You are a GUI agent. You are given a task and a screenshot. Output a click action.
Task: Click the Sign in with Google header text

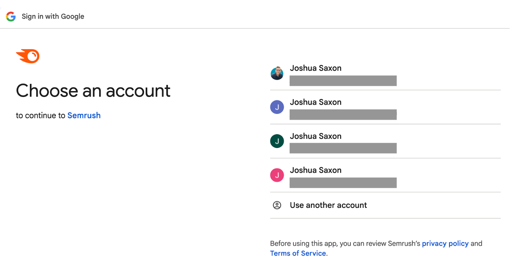click(53, 16)
